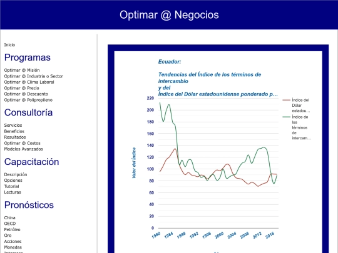
Task: Open Monedas forecast link
Action: (x=13, y=247)
